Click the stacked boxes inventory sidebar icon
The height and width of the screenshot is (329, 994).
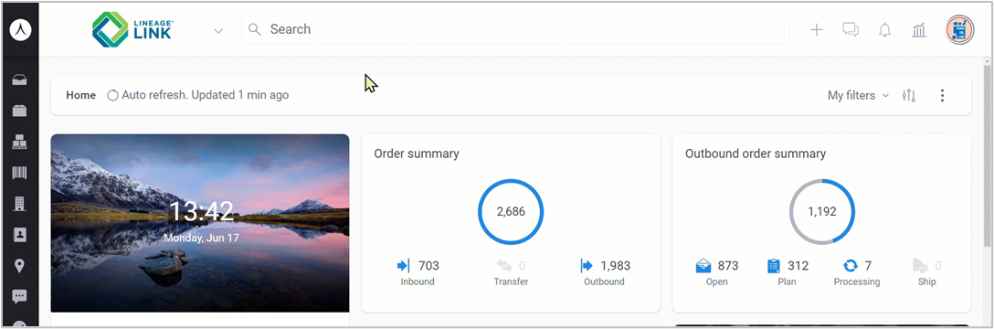pos(19,142)
